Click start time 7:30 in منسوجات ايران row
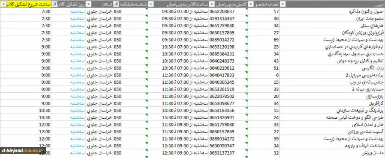Viewport: 385px width, 158px height. click(26, 19)
